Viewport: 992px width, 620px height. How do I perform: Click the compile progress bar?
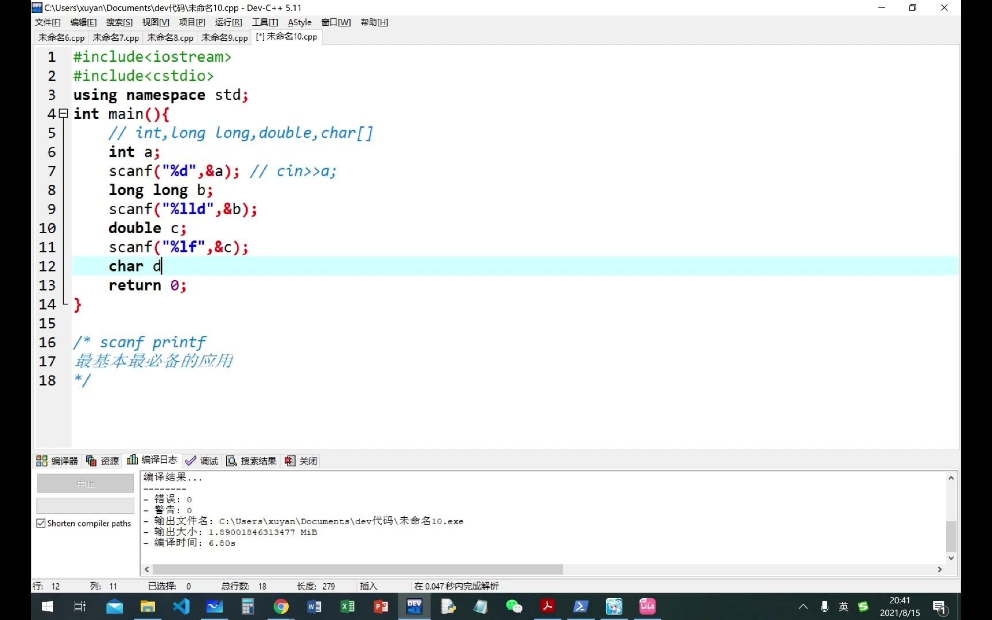click(86, 506)
